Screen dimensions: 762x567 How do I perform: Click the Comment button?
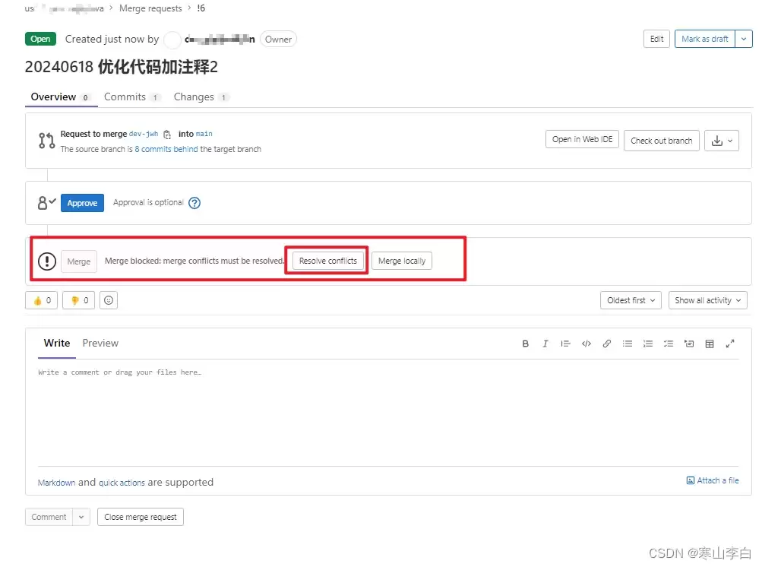(x=49, y=517)
